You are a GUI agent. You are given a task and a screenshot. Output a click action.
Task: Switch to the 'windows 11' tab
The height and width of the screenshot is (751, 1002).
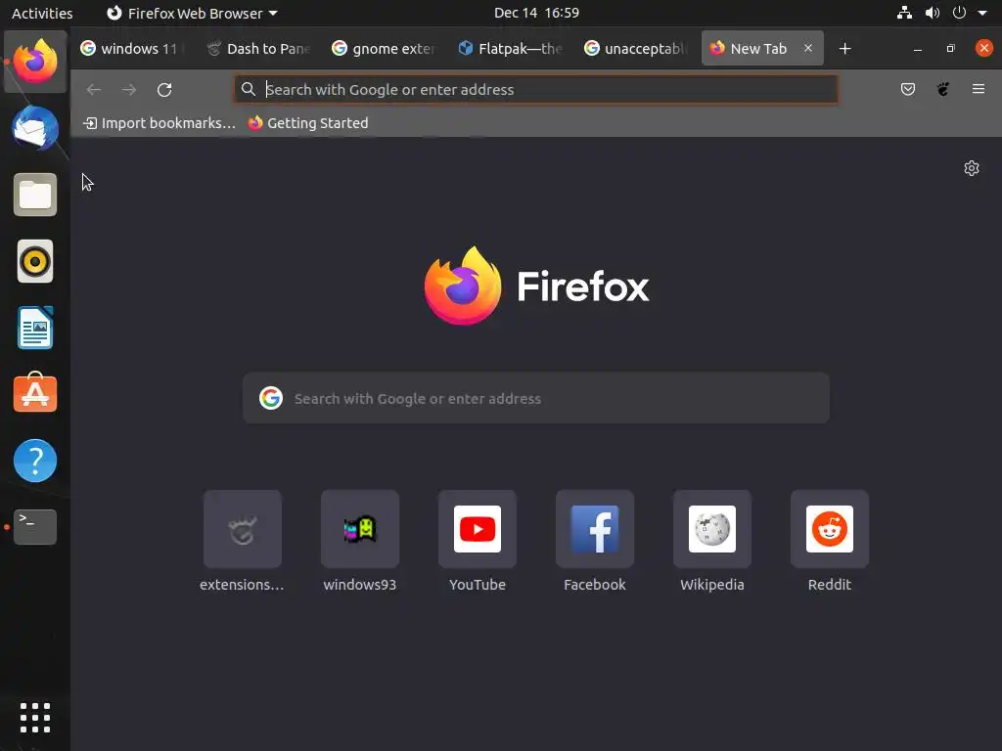pos(133,49)
